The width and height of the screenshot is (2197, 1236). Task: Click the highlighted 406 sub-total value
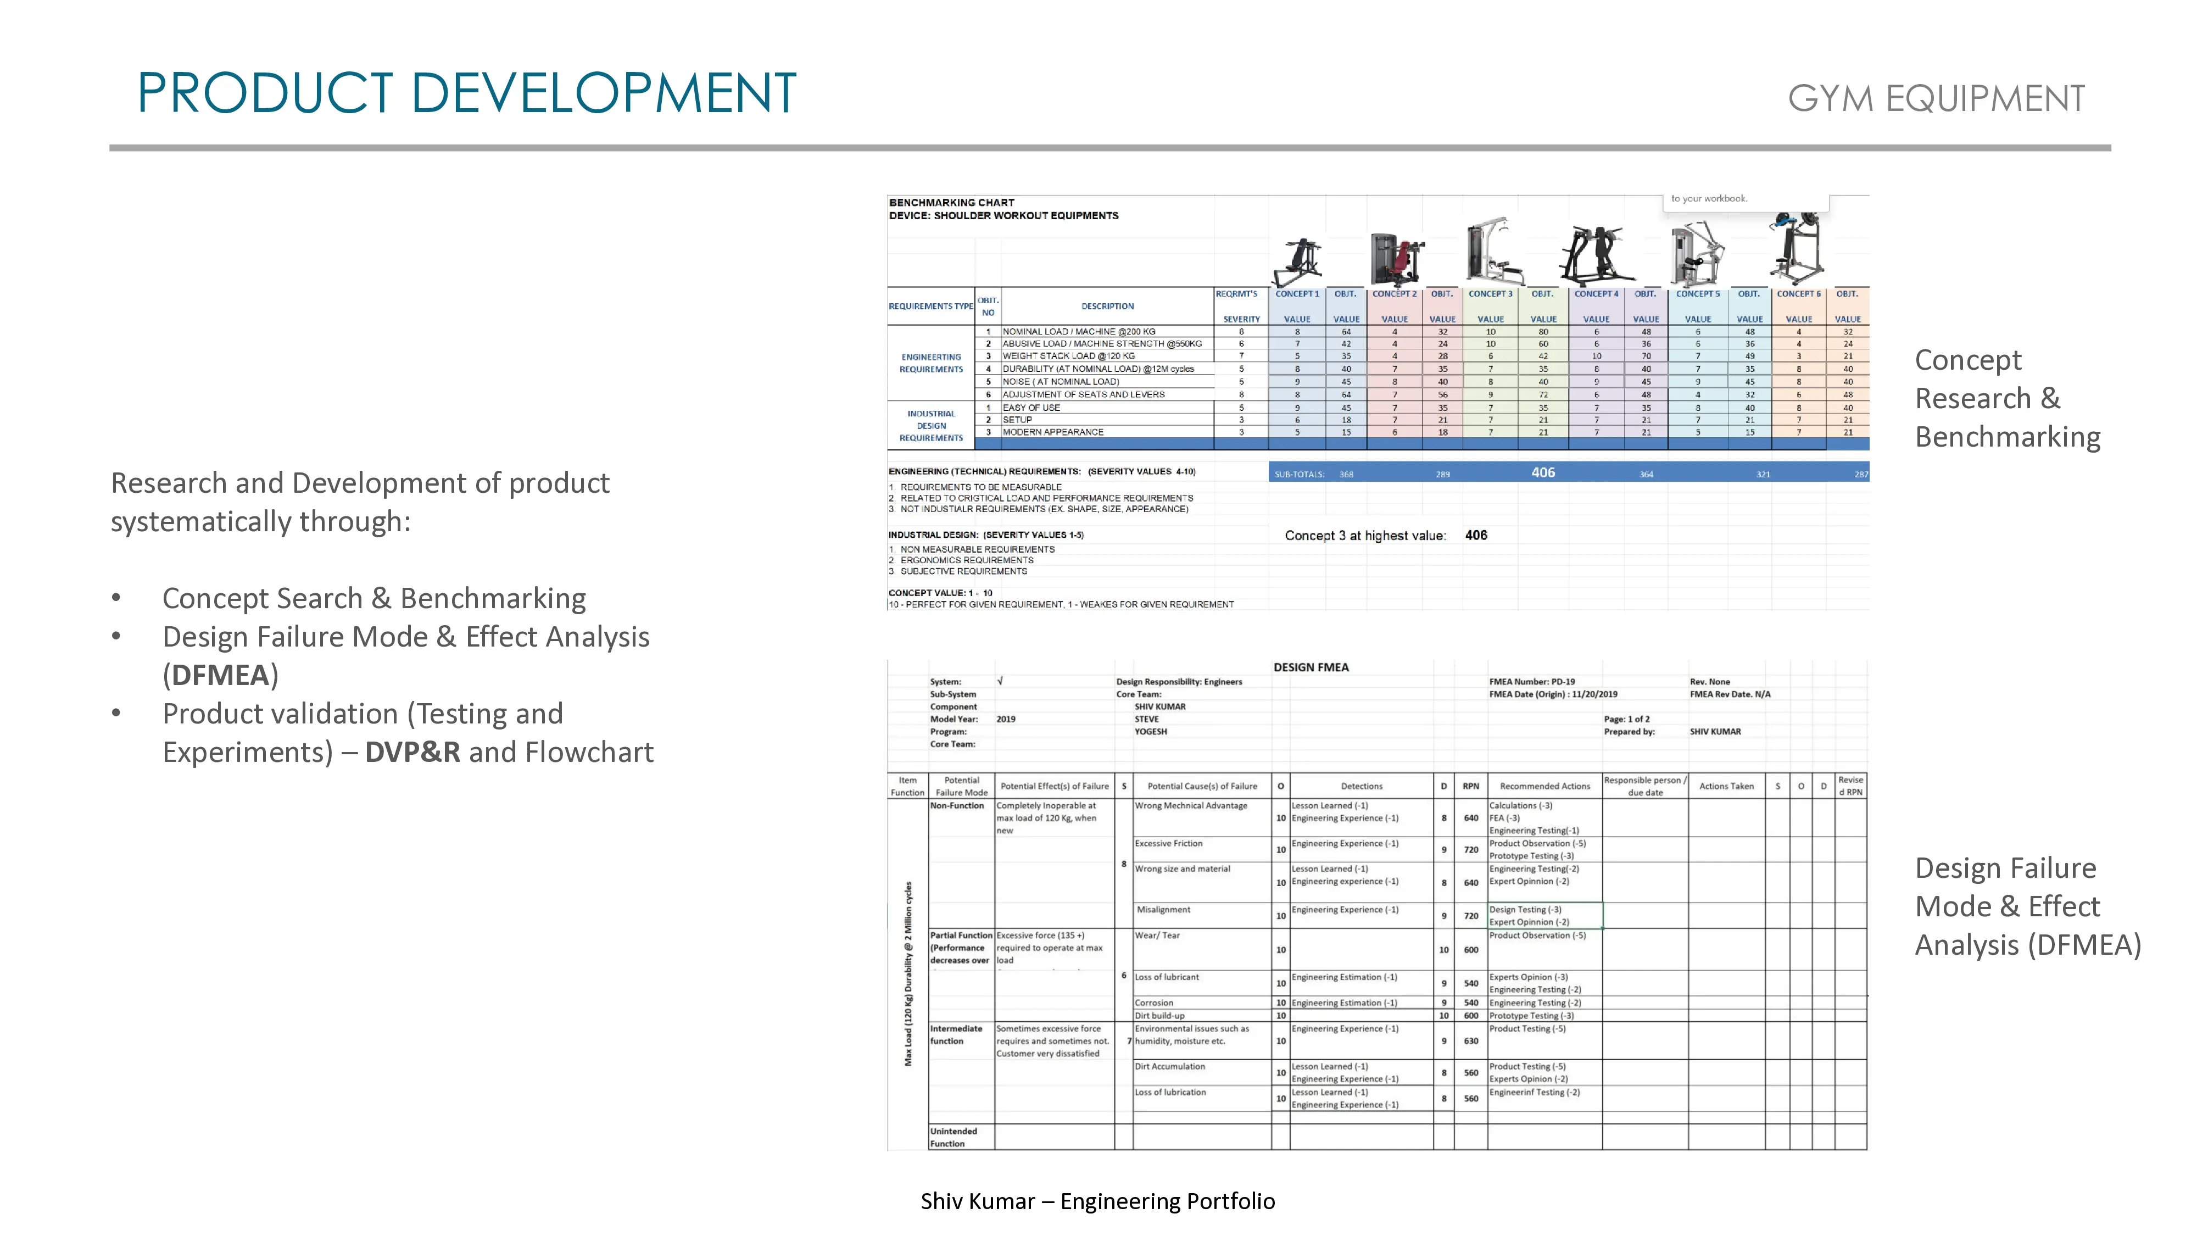[x=1543, y=472]
